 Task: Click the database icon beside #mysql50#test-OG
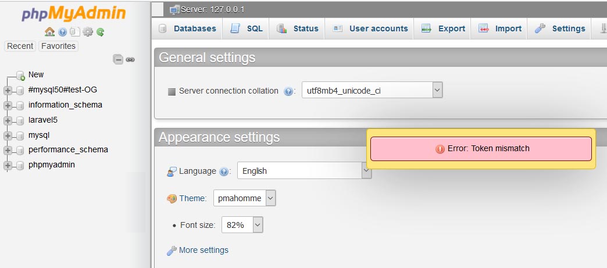tap(20, 90)
